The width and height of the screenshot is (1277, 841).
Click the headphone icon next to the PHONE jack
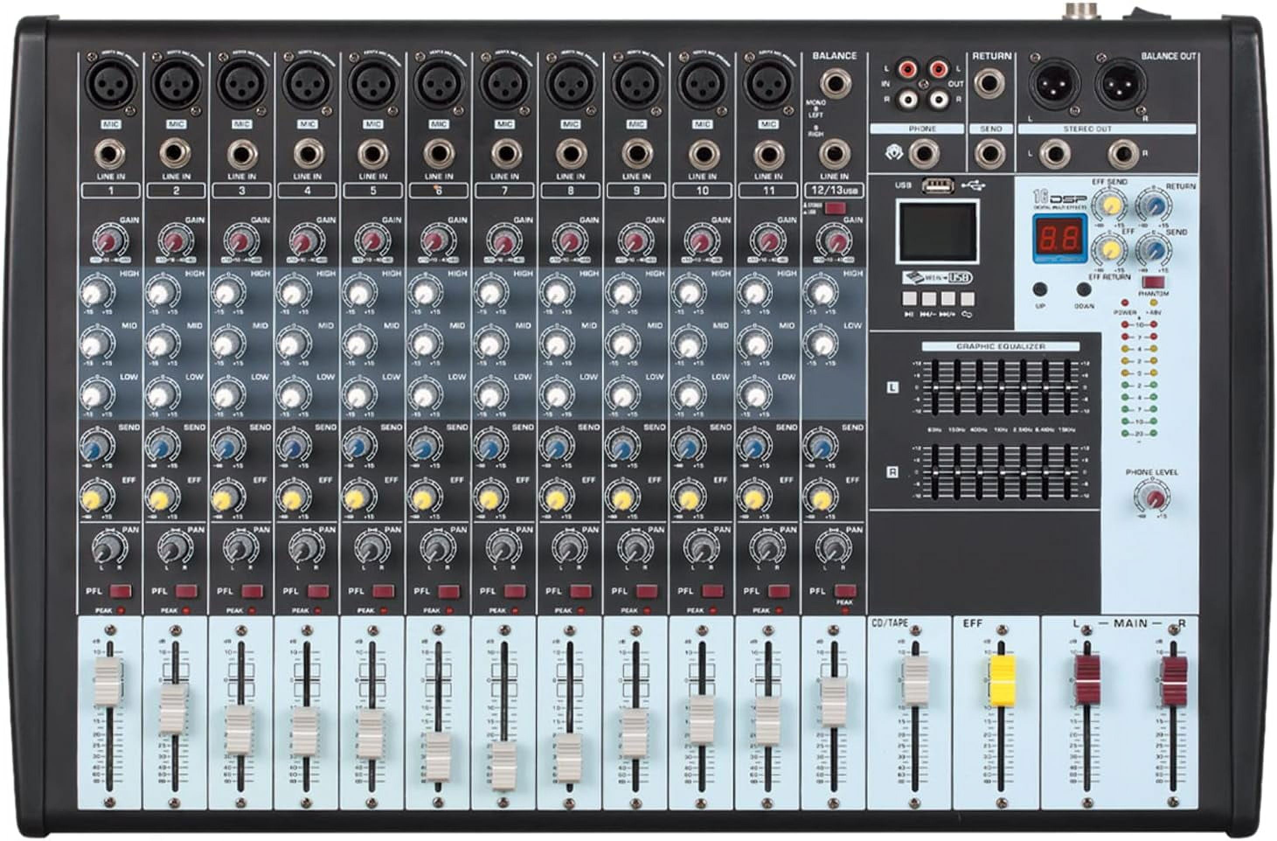[894, 152]
